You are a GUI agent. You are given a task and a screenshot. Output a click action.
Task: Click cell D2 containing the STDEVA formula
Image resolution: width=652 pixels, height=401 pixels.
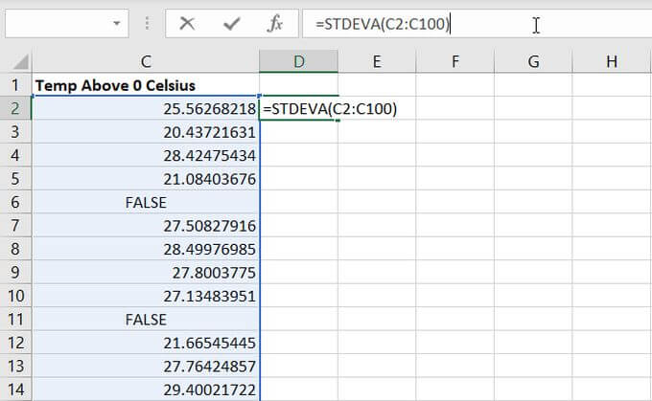pos(299,109)
